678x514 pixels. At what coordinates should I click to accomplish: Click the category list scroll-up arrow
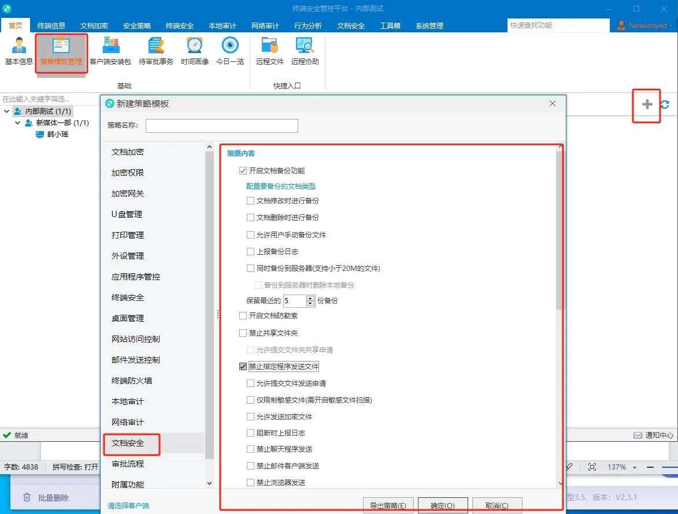coord(210,147)
